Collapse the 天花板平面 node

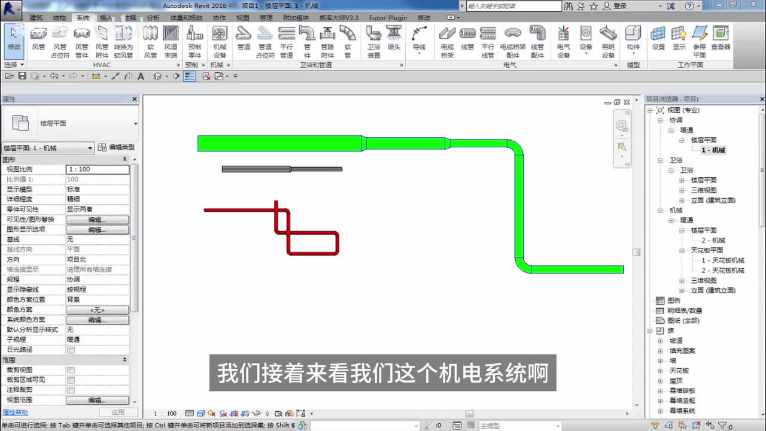click(682, 250)
